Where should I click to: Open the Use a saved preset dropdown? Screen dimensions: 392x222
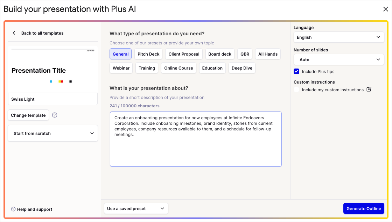[x=136, y=208]
